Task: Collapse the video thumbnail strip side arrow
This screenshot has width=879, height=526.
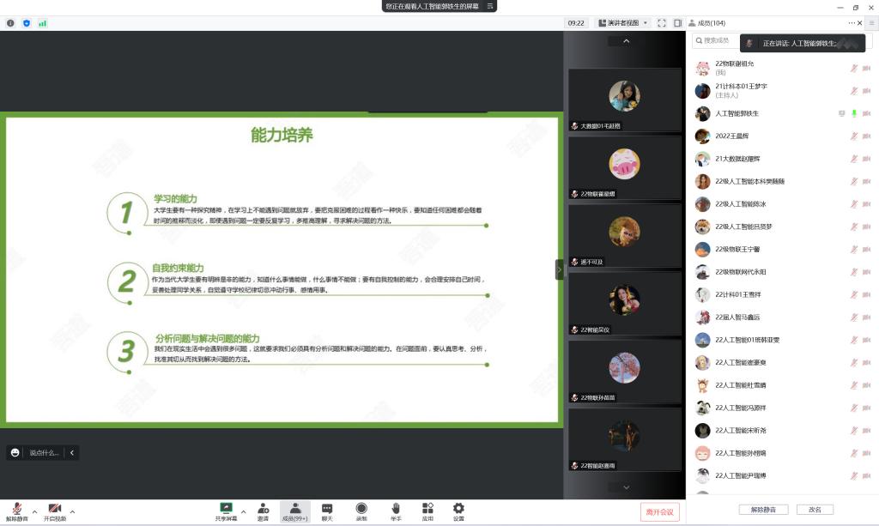Action: click(560, 269)
